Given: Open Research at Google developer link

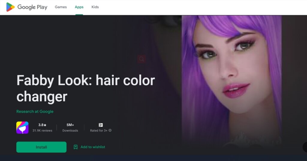Looking at the screenshot, I should (35, 112).
